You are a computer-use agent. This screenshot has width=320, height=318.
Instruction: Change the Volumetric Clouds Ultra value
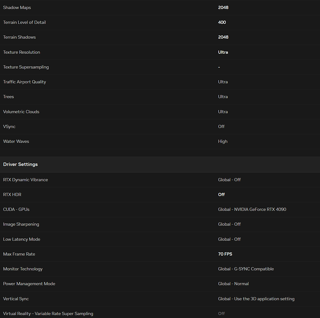click(x=223, y=112)
